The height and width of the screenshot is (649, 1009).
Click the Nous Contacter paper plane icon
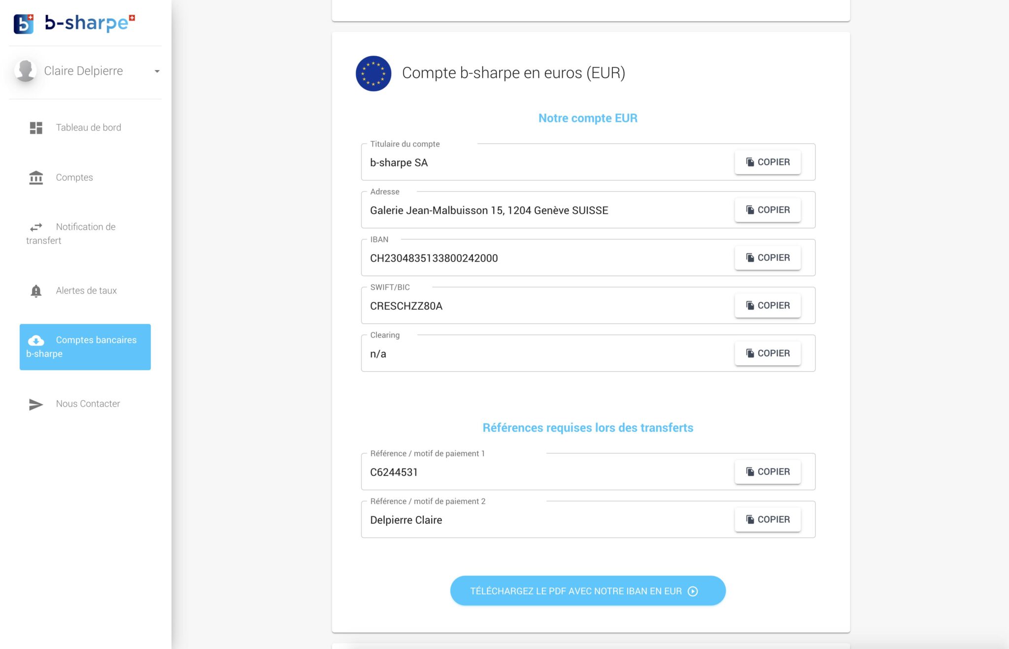pos(36,405)
